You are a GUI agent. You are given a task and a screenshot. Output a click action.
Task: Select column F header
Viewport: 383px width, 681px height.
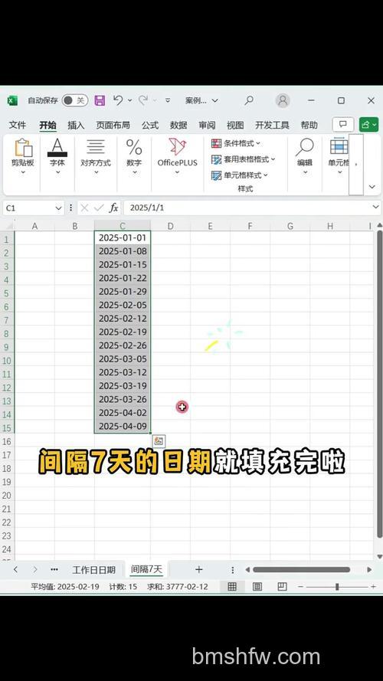[250, 226]
